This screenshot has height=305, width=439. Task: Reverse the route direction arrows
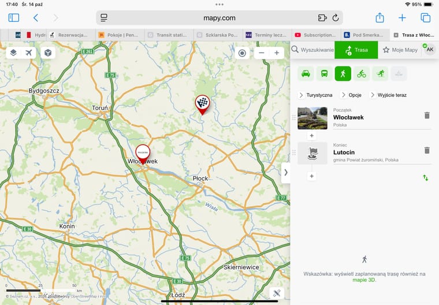tap(426, 177)
